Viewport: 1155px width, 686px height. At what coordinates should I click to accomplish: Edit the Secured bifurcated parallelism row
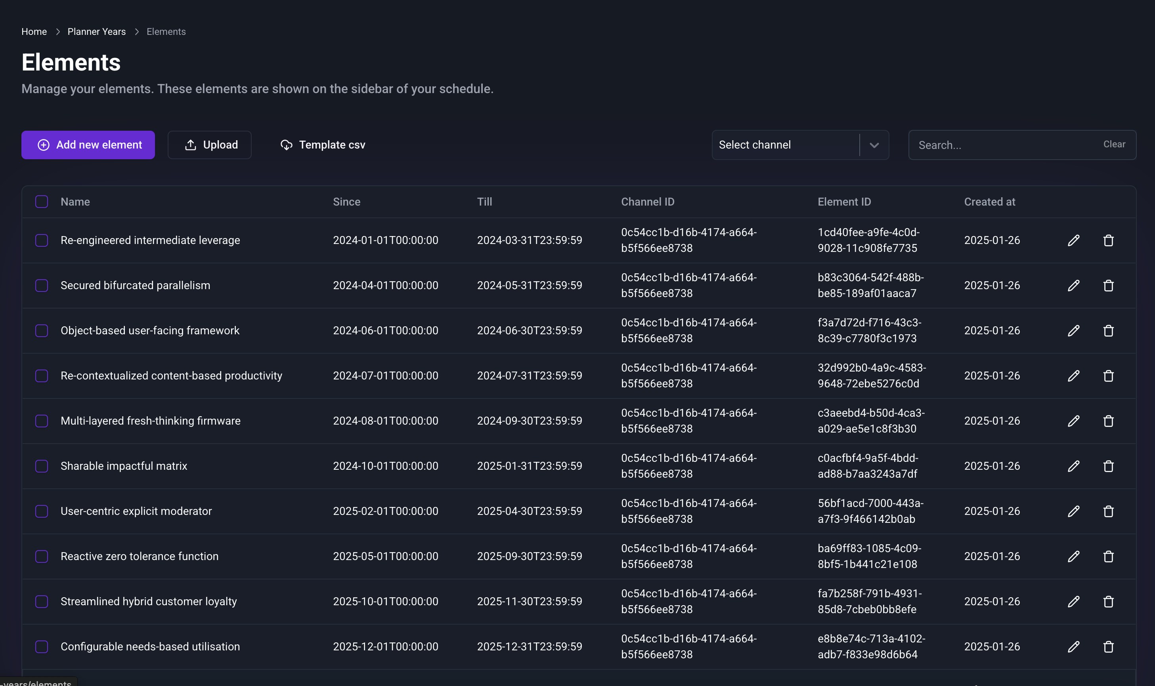pyautogui.click(x=1073, y=286)
